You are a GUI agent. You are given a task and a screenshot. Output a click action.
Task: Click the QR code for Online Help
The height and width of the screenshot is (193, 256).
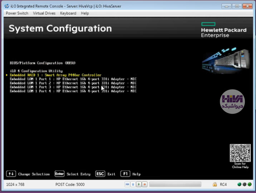[x=240, y=153]
